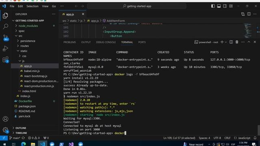Open index.html in the explorer
The image size is (260, 146).
(29, 91)
